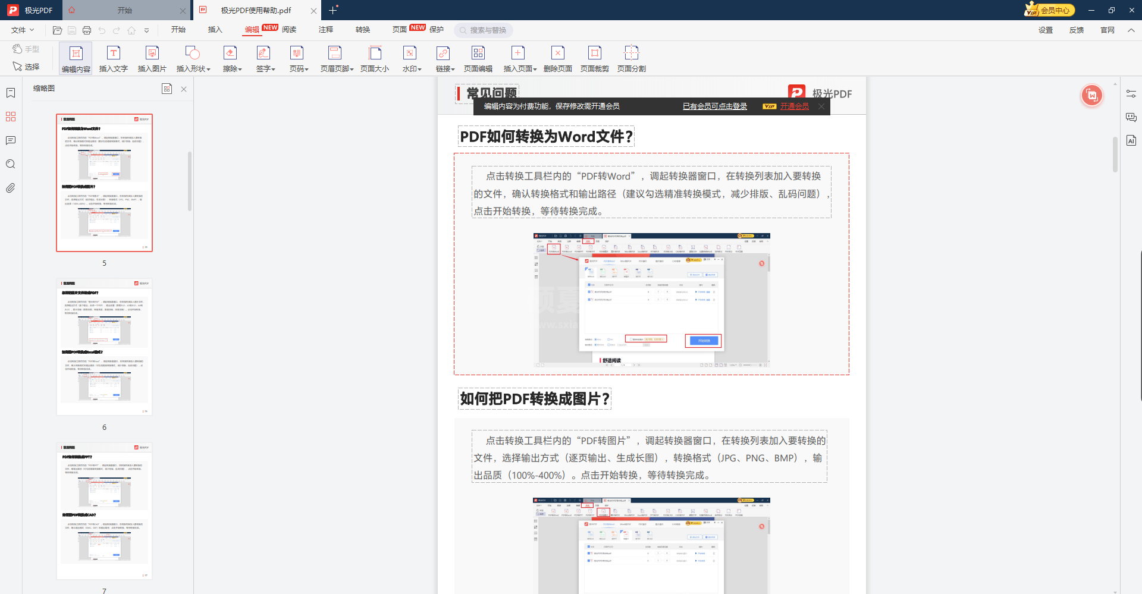Select the 页面裁剪 tool

595,58
